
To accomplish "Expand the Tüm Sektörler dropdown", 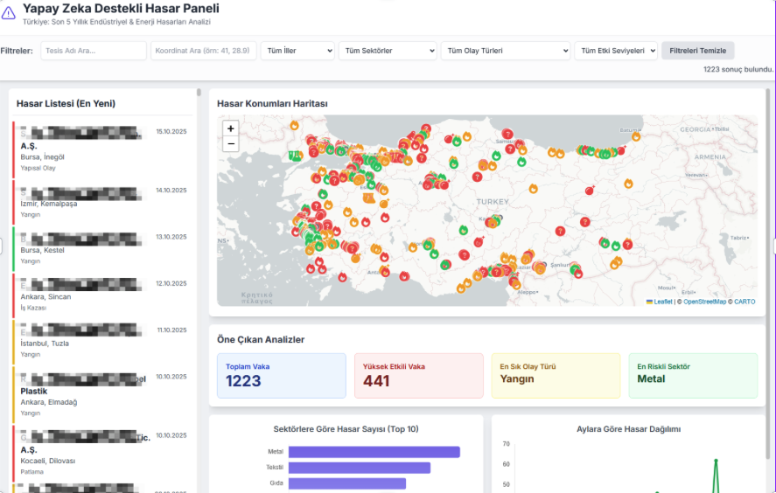I will pos(387,51).
